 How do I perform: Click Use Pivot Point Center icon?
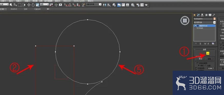tap(51, 5)
